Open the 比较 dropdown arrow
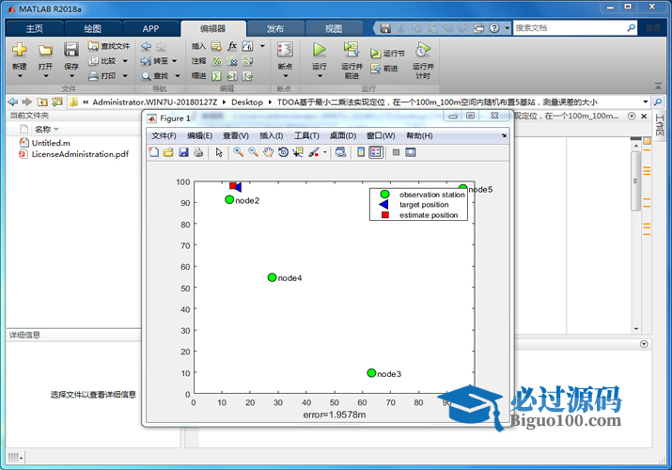 pyautogui.click(x=125, y=61)
